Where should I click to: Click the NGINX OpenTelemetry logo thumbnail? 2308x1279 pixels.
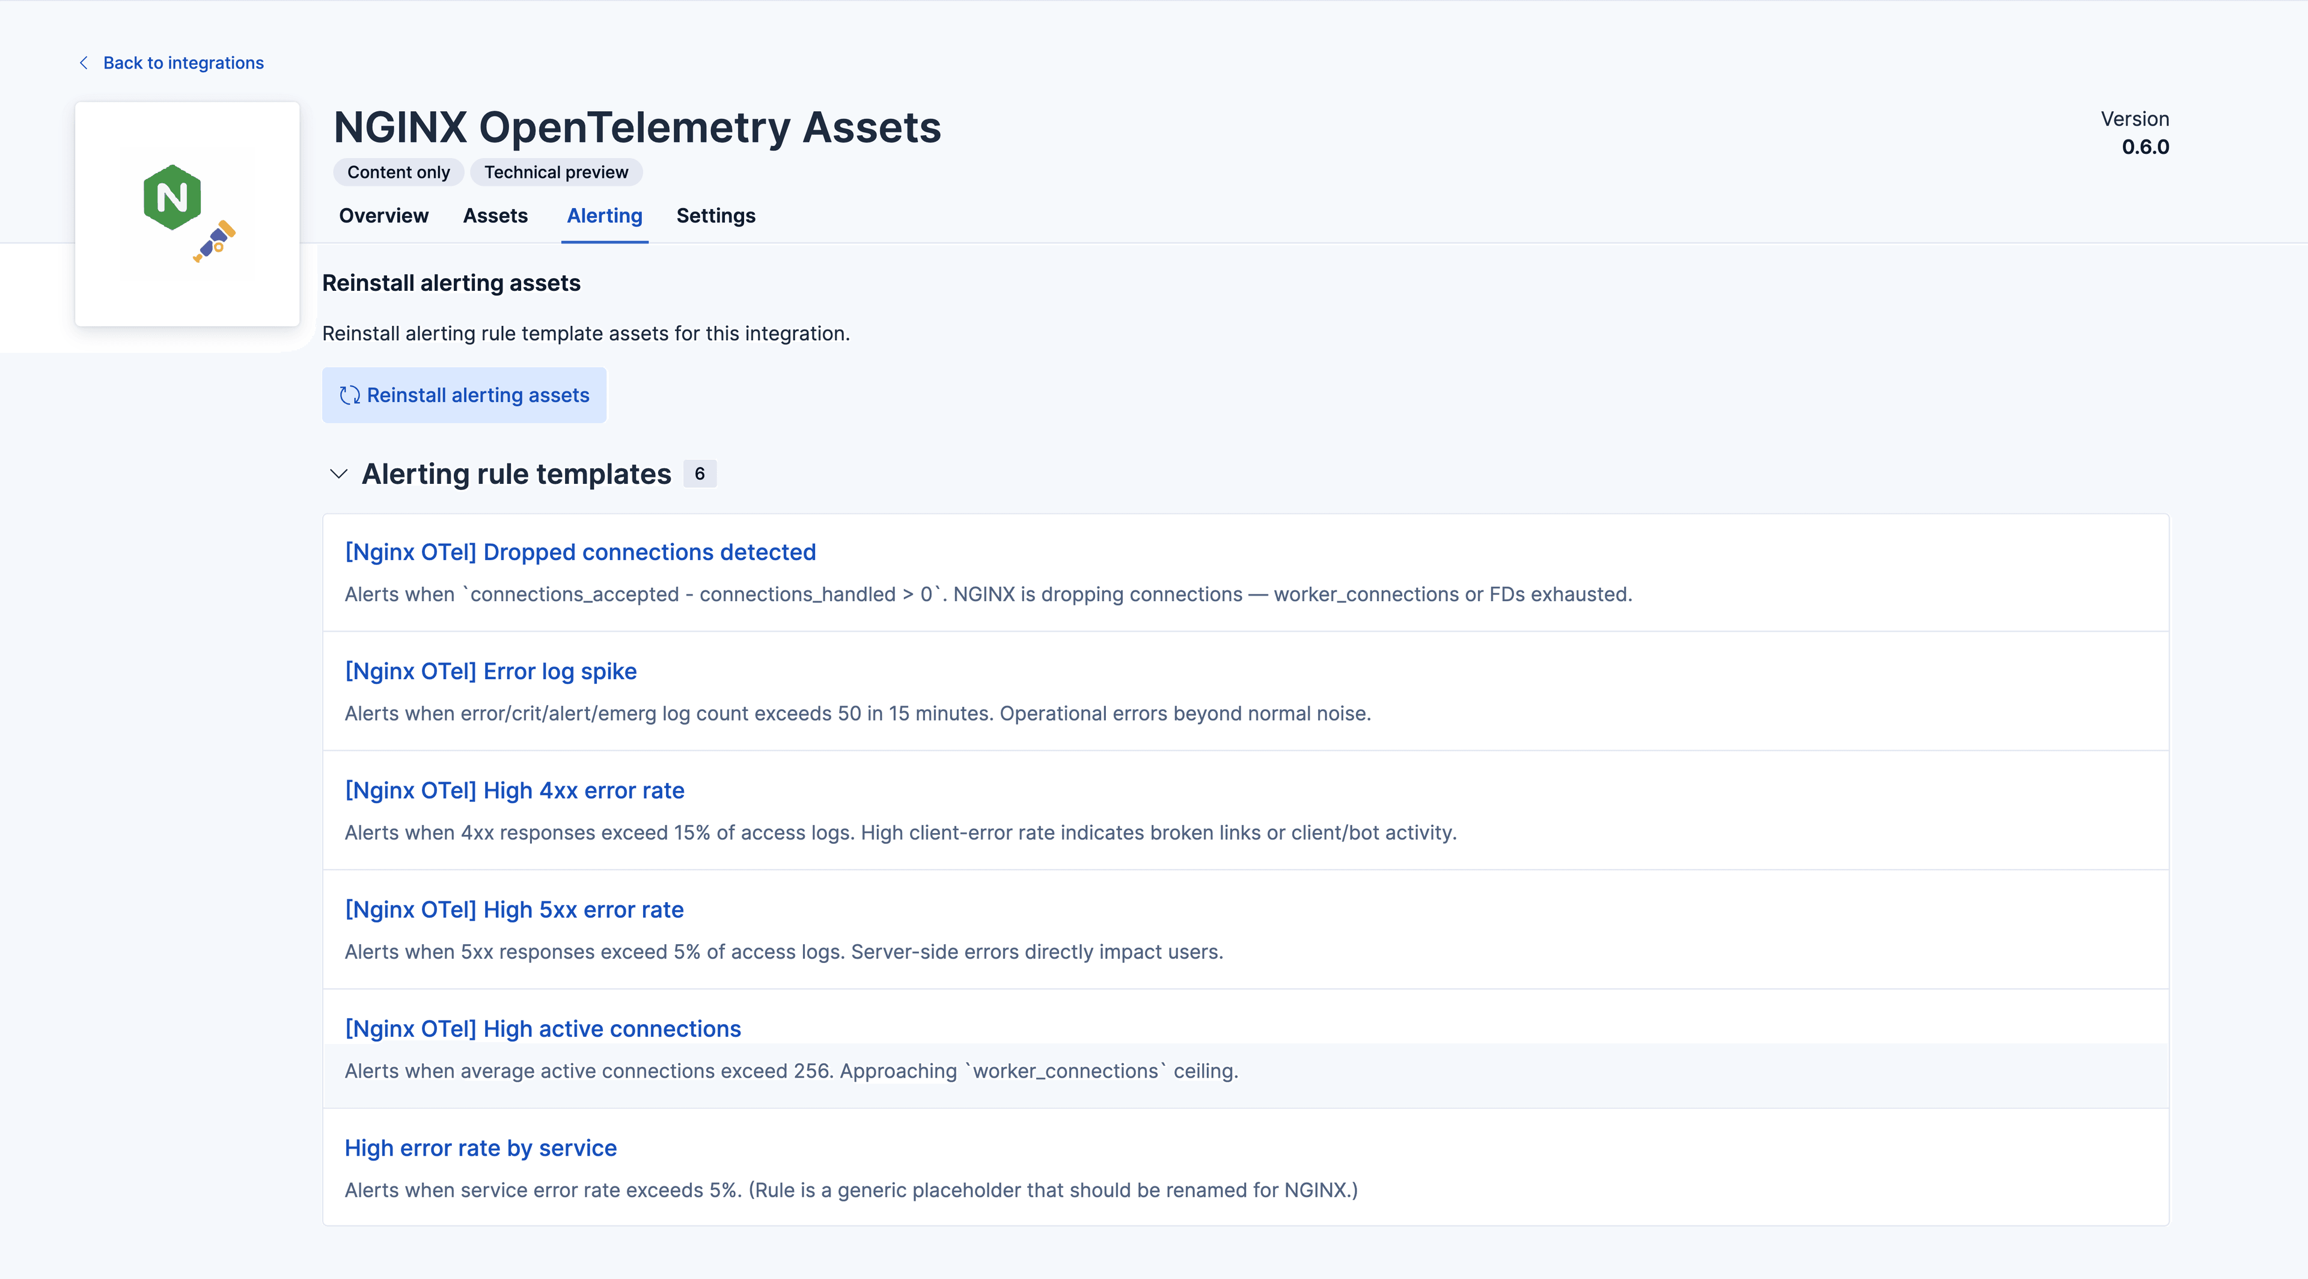(188, 214)
